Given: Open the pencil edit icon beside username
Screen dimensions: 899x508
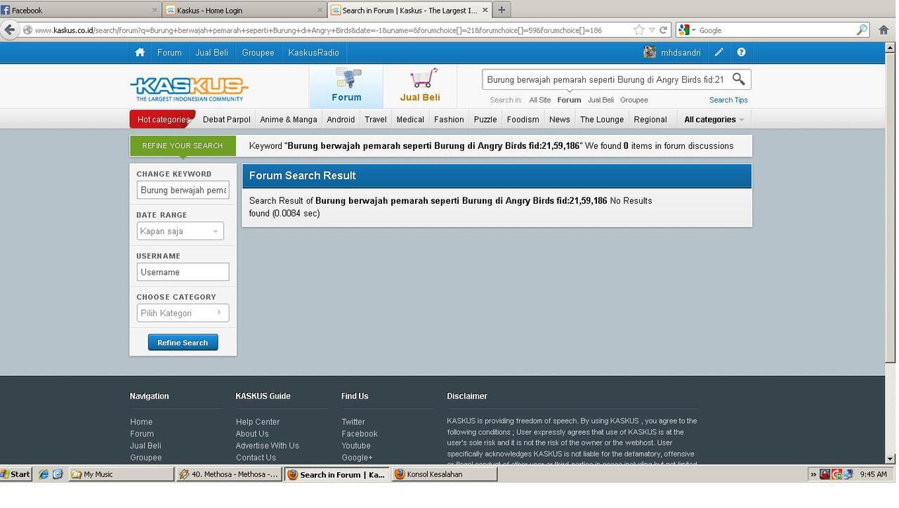Looking at the screenshot, I should tap(718, 53).
